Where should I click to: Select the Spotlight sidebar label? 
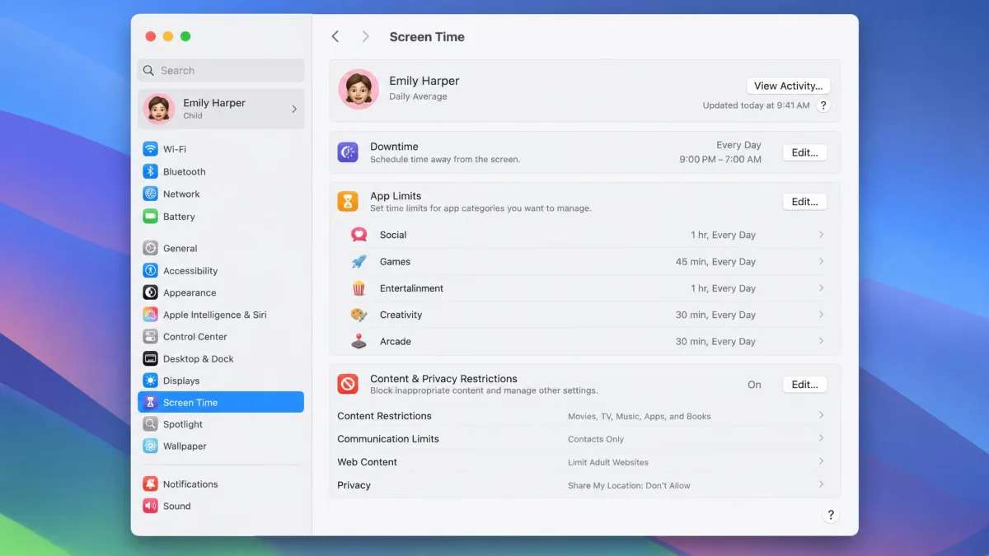(183, 424)
